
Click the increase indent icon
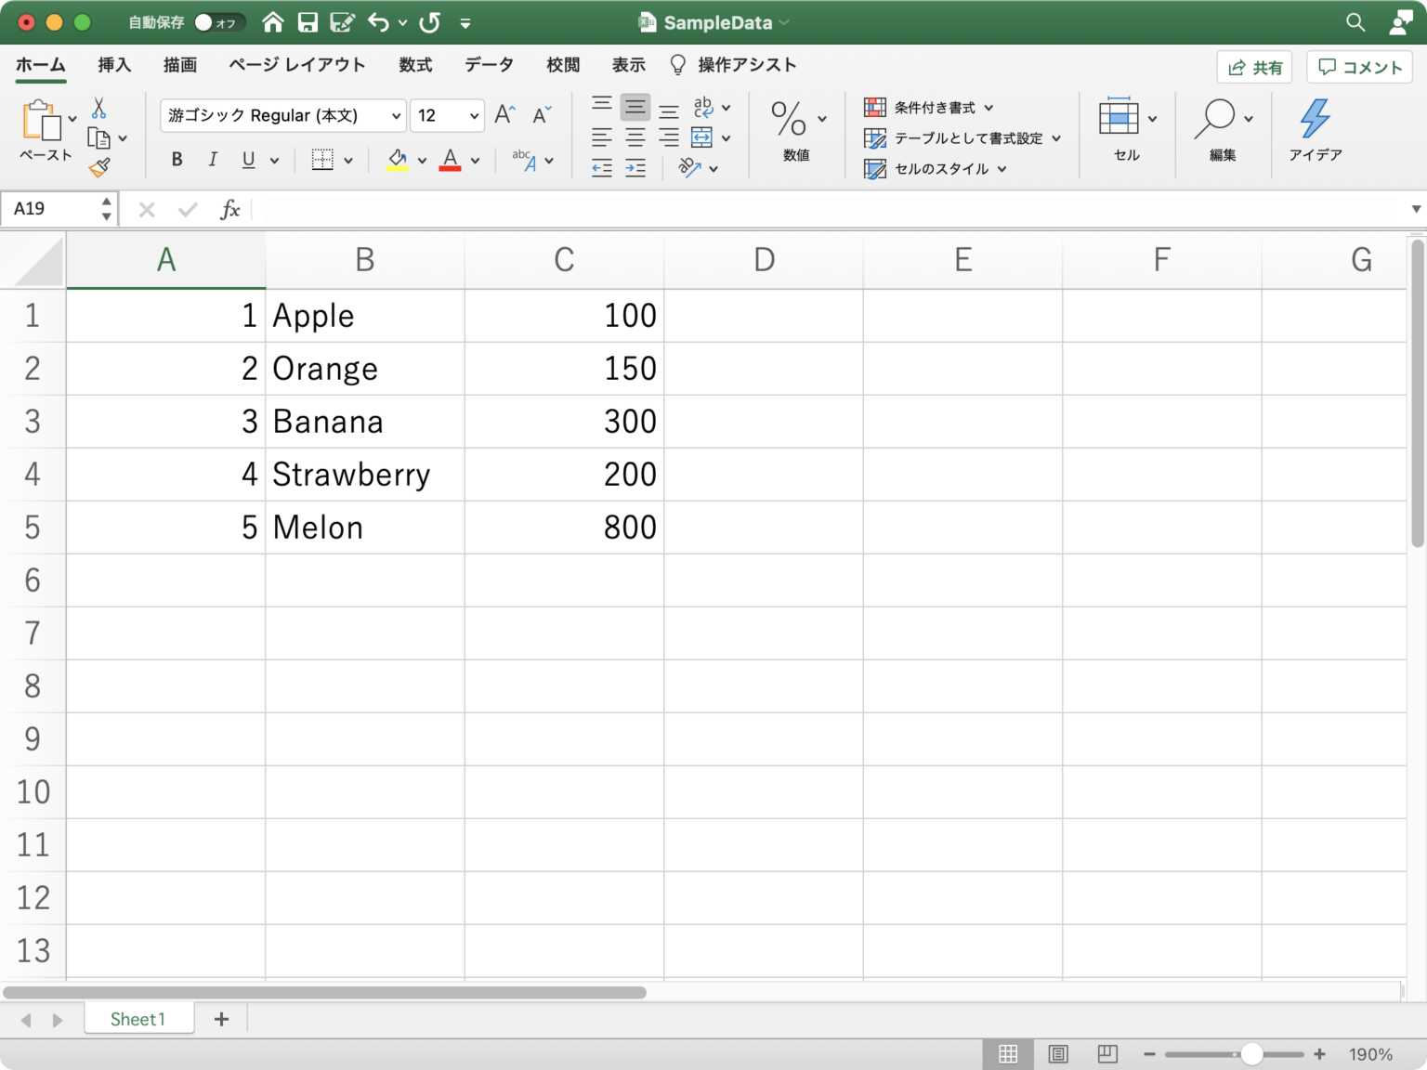[x=635, y=168]
